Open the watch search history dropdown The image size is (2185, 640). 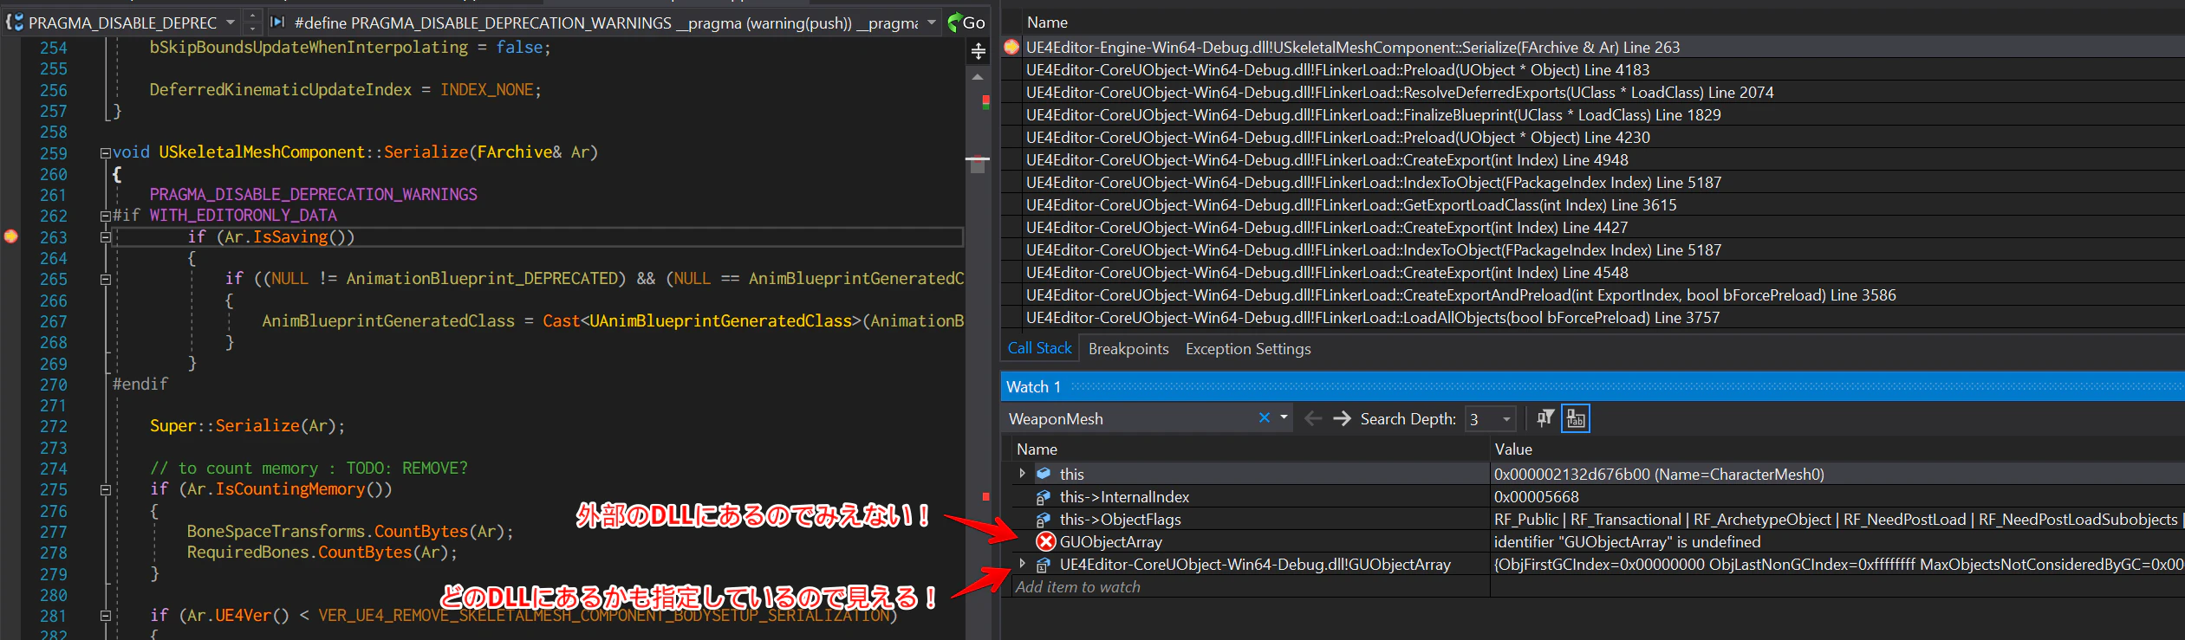(x=1284, y=417)
